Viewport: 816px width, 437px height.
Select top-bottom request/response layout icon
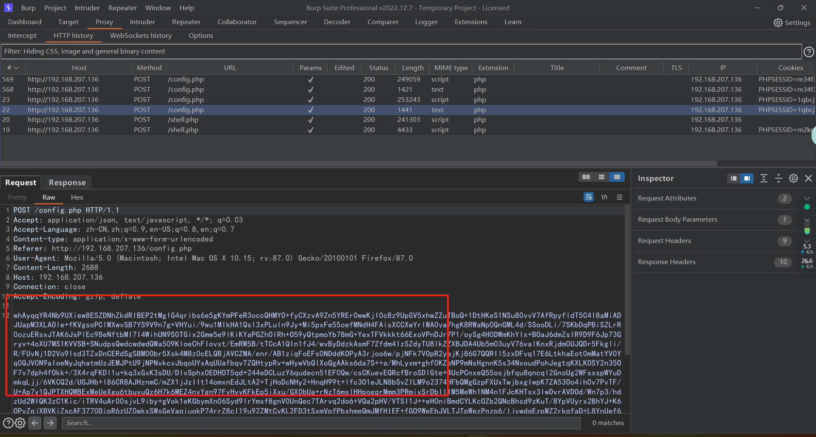pyautogui.click(x=601, y=177)
